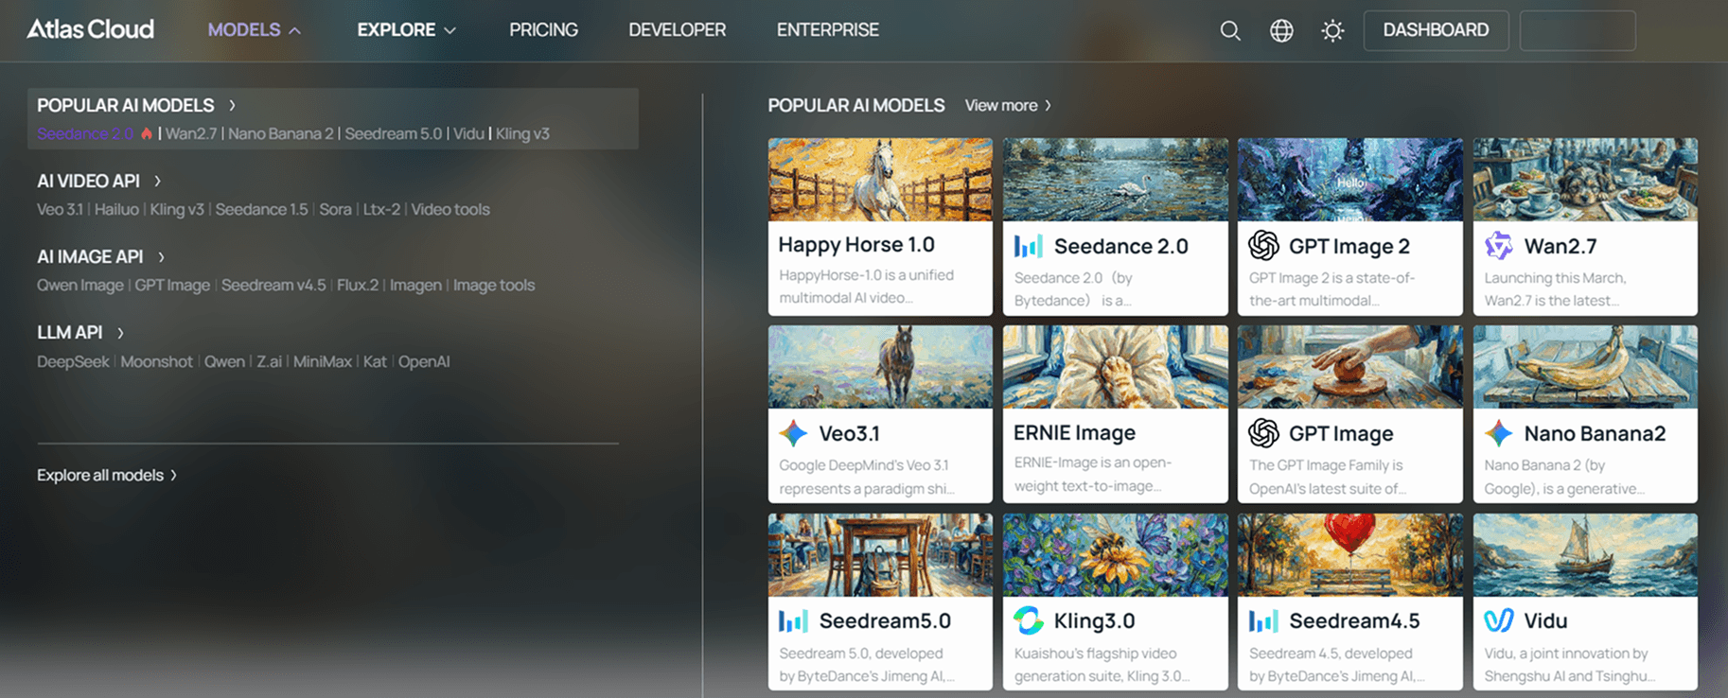The width and height of the screenshot is (1728, 698).
Task: Select Nano Banana 2 in popular models list
Action: [x=281, y=133]
